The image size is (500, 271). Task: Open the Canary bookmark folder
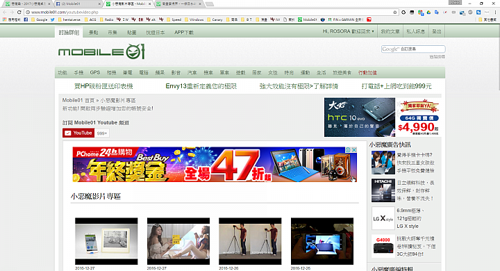tap(215, 19)
